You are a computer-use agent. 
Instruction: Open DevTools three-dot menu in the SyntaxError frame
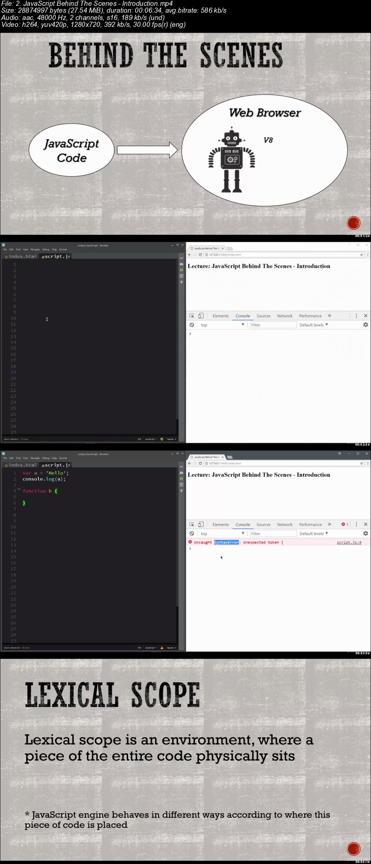pos(356,524)
